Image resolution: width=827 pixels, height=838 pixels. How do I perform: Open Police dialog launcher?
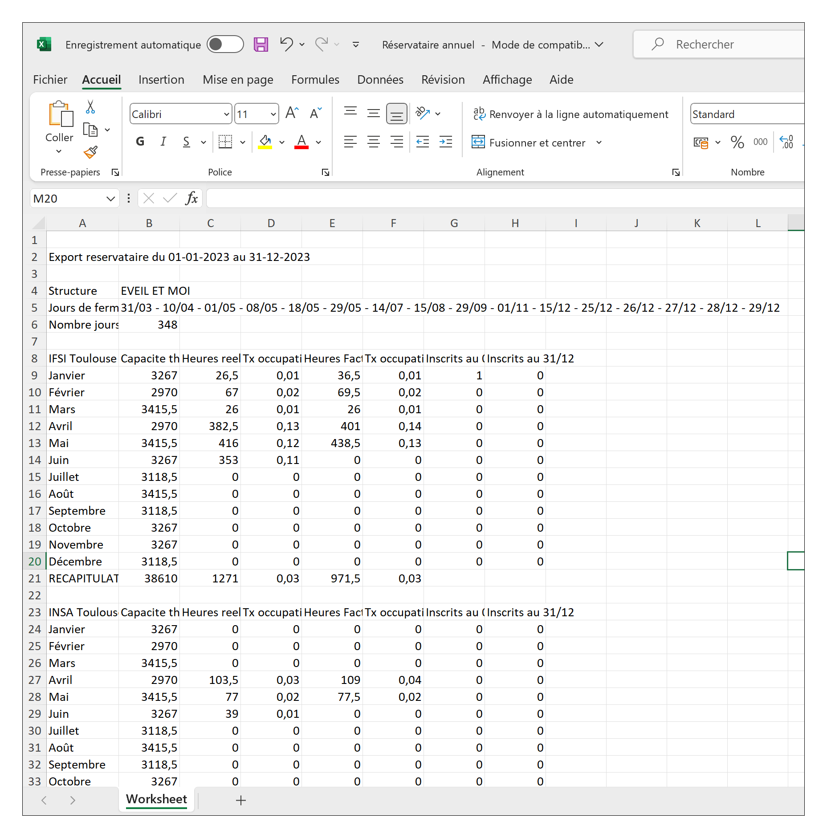[326, 172]
